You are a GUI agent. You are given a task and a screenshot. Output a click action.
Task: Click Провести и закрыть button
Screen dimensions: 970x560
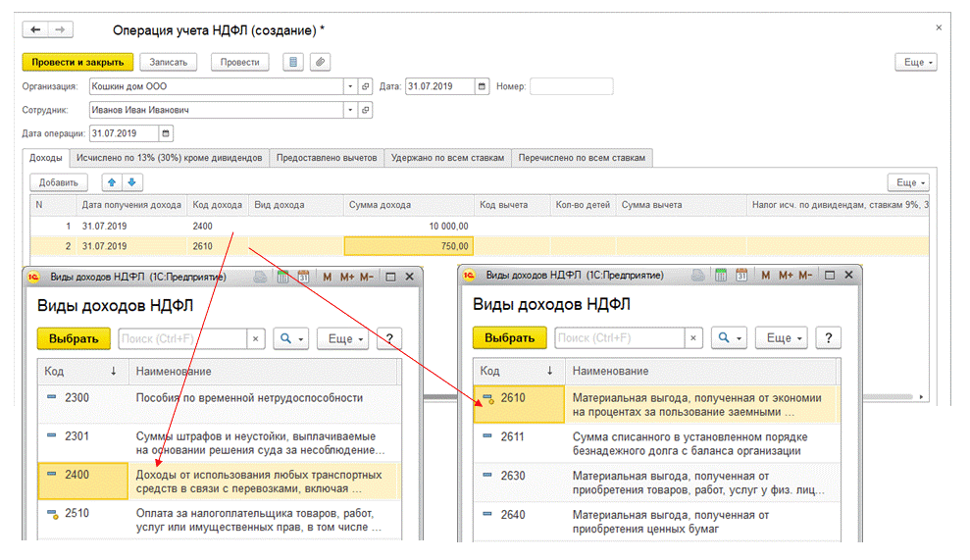click(x=77, y=62)
